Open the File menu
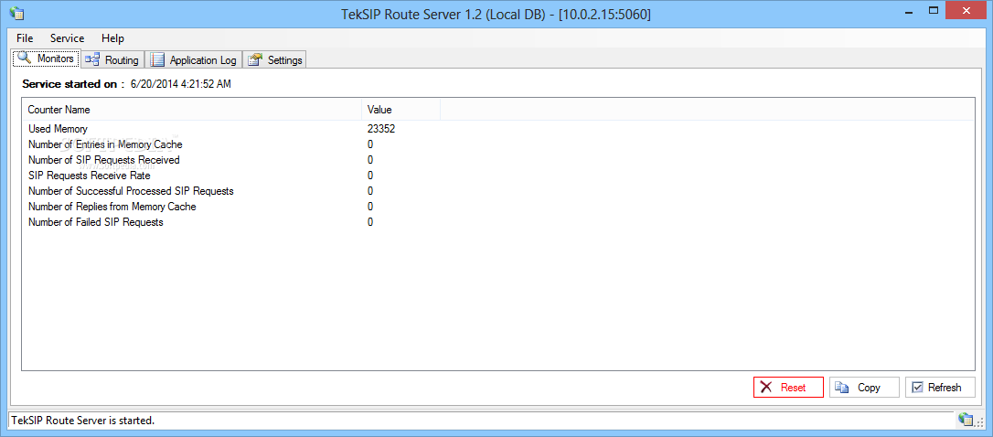The height and width of the screenshot is (437, 993). tap(25, 38)
